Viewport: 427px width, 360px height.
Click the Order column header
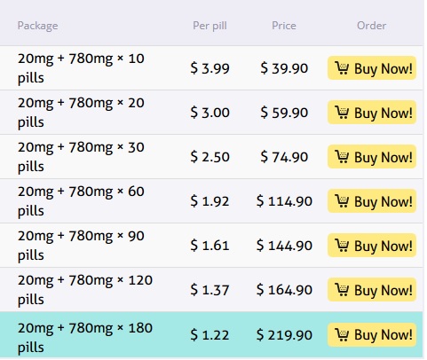click(372, 26)
